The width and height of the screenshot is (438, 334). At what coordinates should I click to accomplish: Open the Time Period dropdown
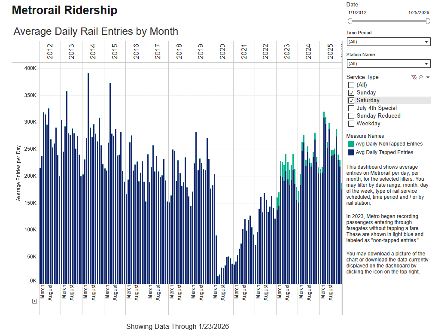388,42
